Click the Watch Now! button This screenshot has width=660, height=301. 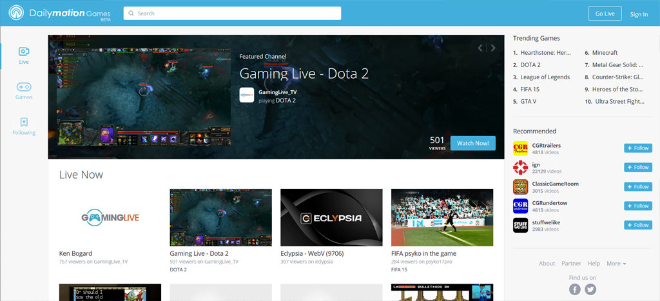point(472,143)
